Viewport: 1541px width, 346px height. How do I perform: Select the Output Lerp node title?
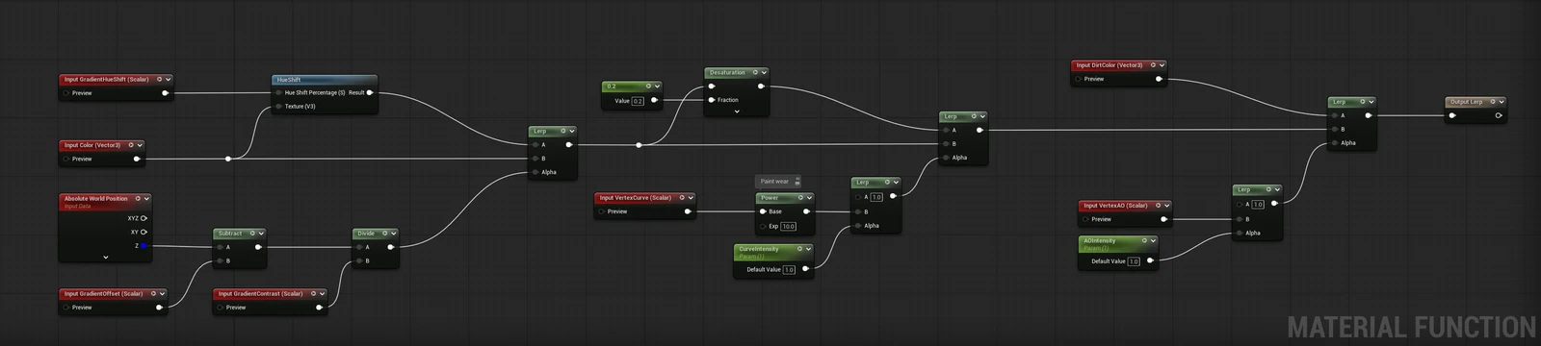(1467, 102)
